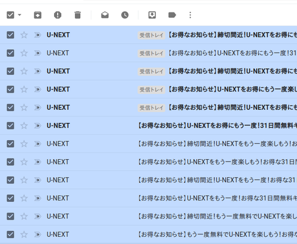This screenshot has width=297, height=244.
Task: Star the email '】もう一度無料でU-NEXTを楽しもう!お得な'
Action: tap(24, 235)
